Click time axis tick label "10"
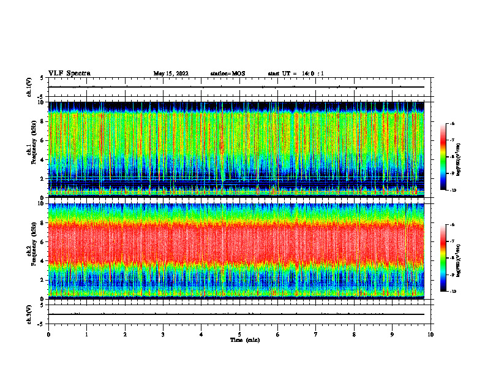Viewport: 485px width, 375px height. [430, 335]
